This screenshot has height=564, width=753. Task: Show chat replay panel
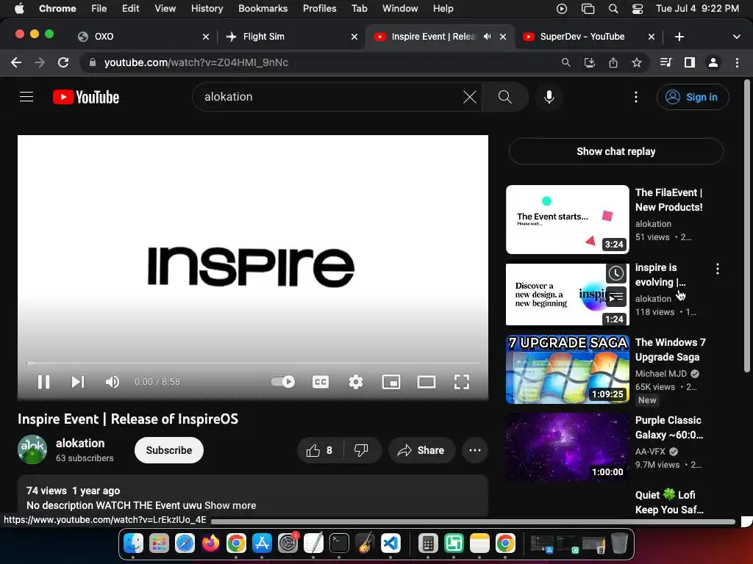[615, 151]
